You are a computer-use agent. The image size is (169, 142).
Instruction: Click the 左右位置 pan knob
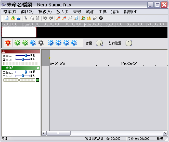tap(128, 43)
